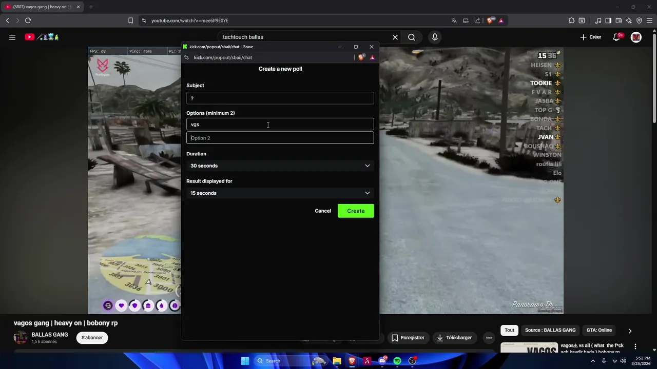Click the poll Subject input field
Screen dimensions: 657x369
click(280, 98)
